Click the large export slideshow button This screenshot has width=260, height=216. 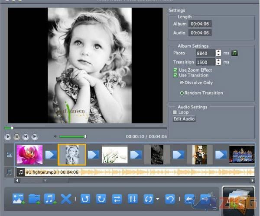coord(238,201)
